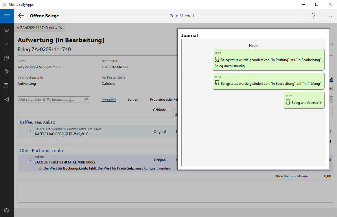Open the hamburger navigation menu
Viewport: 337px width, 217px height.
click(x=7, y=16)
